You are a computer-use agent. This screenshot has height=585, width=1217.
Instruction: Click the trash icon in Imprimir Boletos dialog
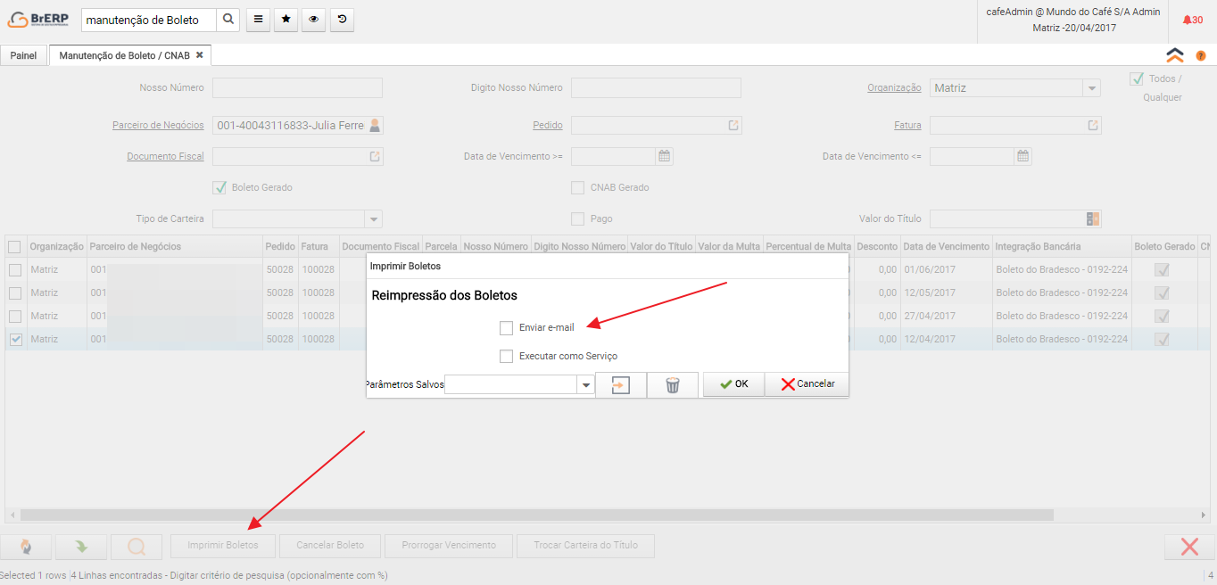[x=673, y=384]
